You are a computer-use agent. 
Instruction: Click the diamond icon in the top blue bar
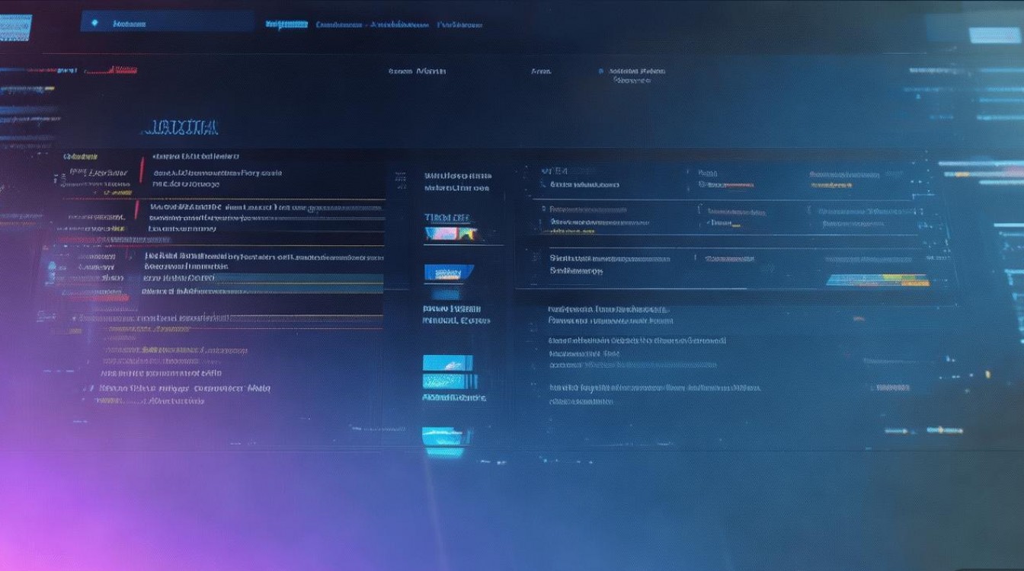(94, 23)
